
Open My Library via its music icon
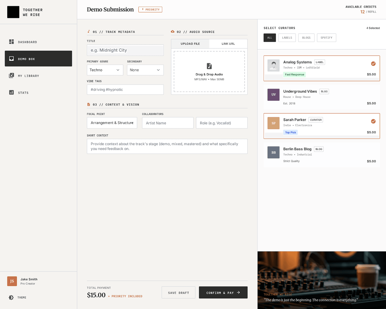coord(12,75)
